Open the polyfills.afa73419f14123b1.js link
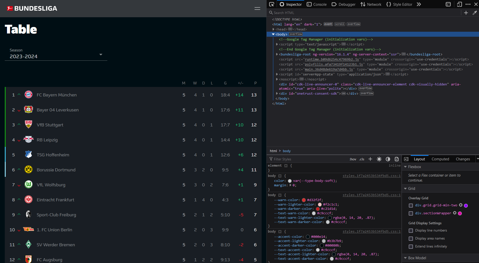 (x=334, y=64)
